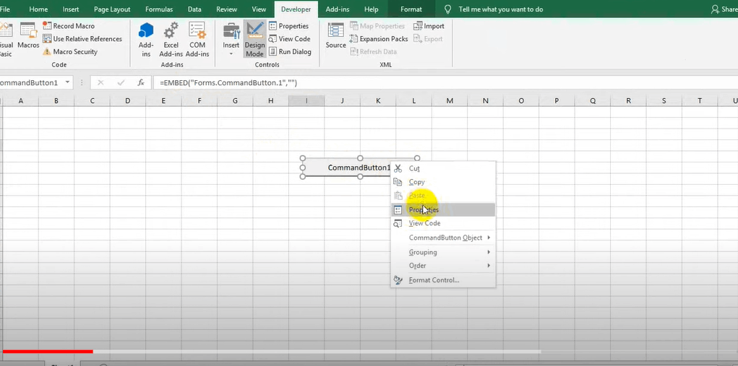Select the Developer tab

(296, 9)
